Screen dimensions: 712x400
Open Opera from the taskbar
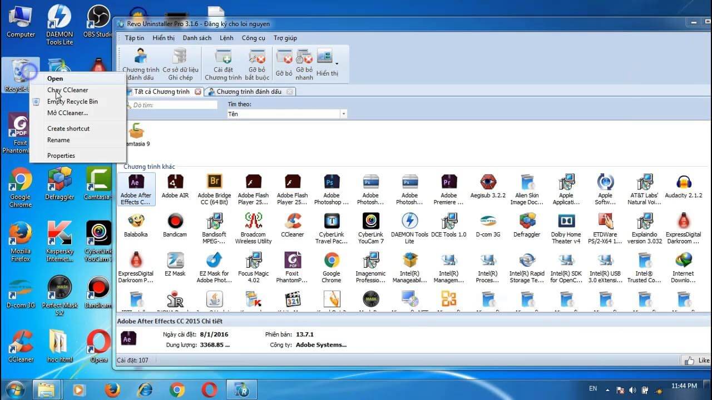210,389
